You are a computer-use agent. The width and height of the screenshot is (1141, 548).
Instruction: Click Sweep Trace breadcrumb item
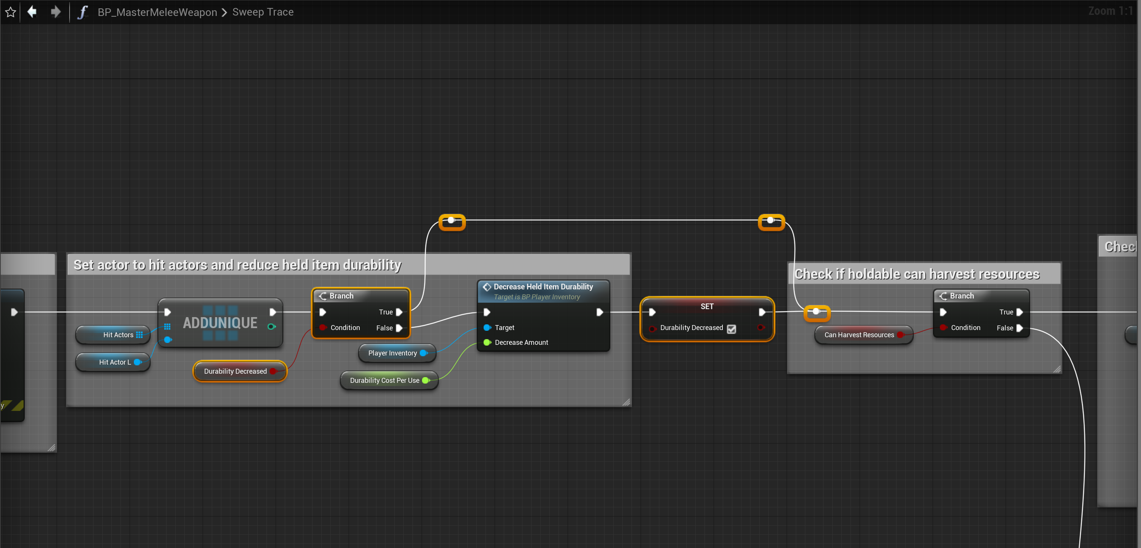(263, 12)
